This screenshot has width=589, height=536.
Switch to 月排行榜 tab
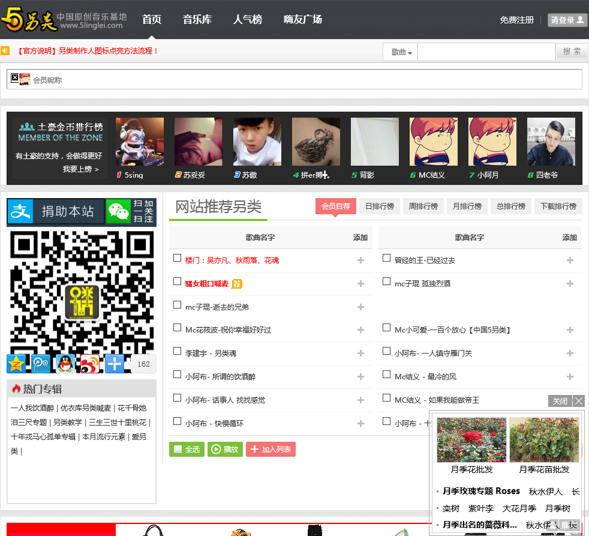tap(467, 206)
